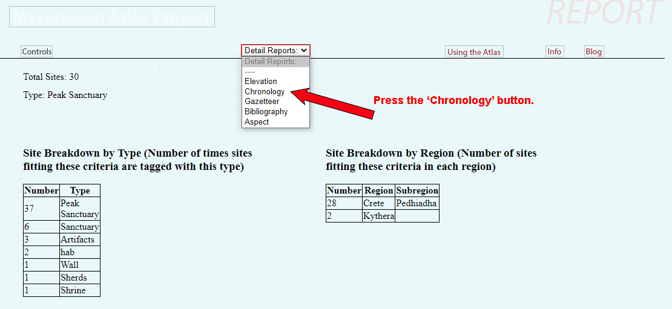Choose the Elevation report option

(261, 81)
